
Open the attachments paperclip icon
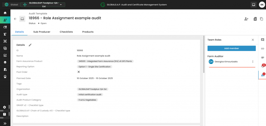262,57
